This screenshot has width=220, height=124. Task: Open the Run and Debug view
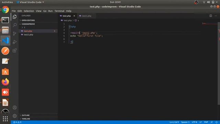coord(14,42)
